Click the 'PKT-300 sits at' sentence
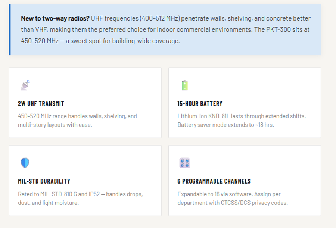336x228 pixels. point(282,29)
